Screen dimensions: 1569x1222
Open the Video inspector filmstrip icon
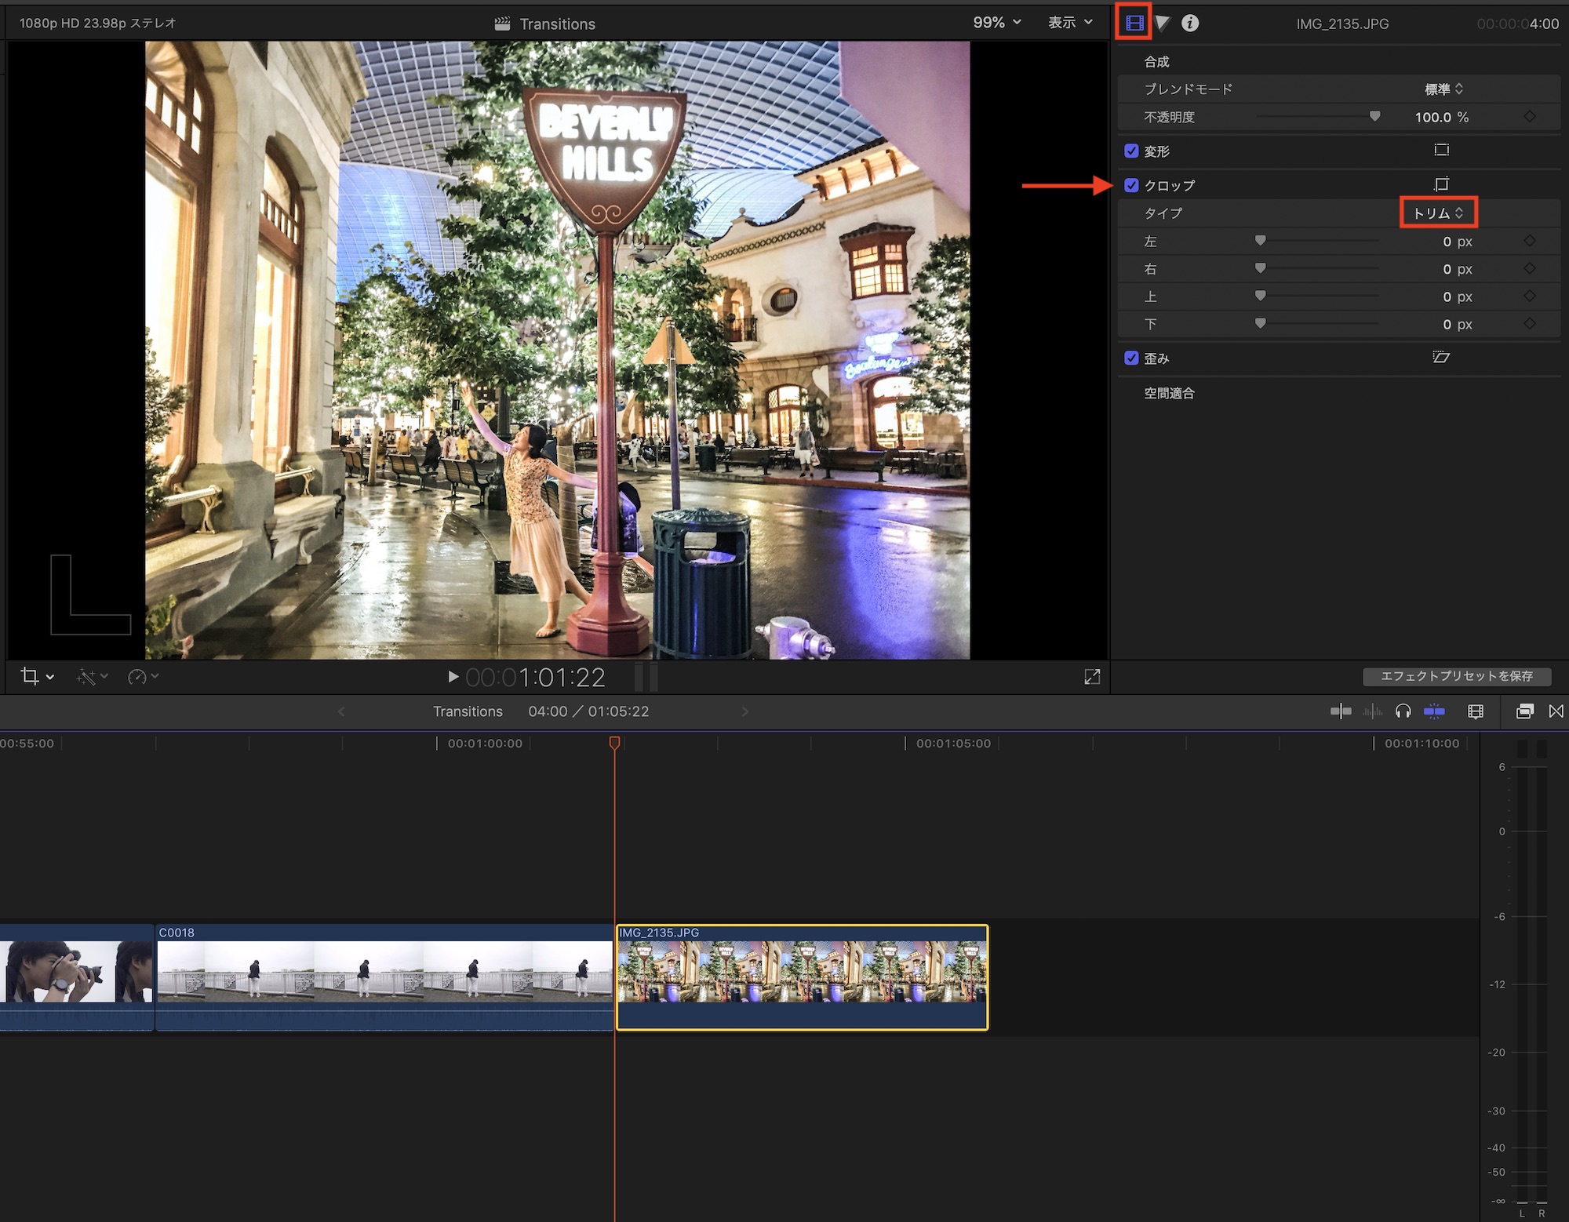pyautogui.click(x=1134, y=23)
